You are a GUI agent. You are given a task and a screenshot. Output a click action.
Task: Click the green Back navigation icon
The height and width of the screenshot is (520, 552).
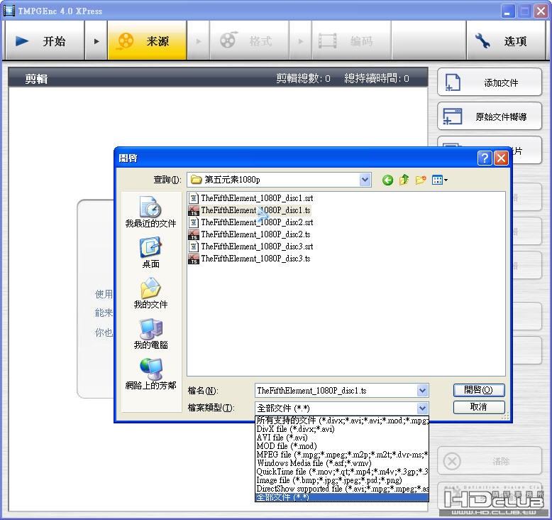(x=387, y=180)
